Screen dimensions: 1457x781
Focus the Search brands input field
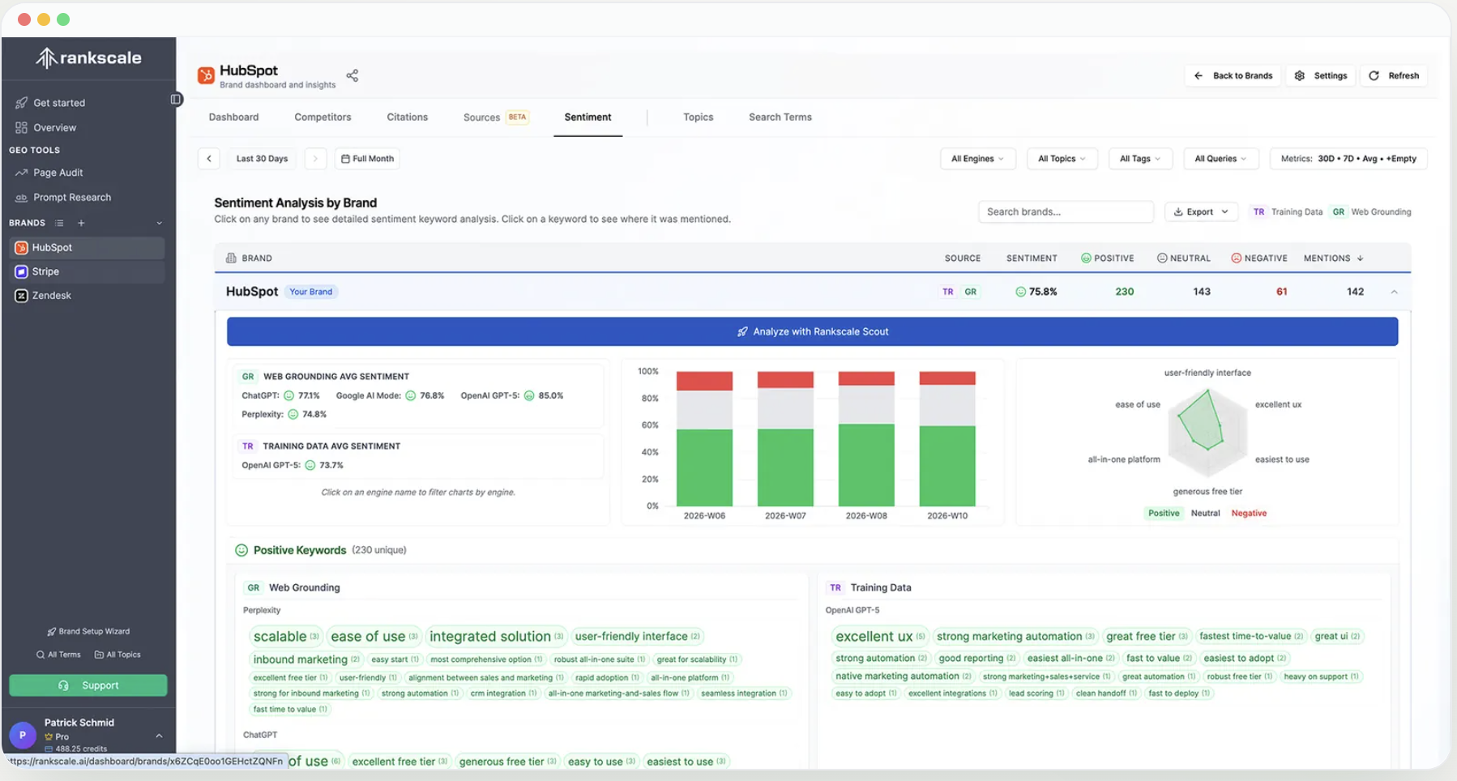tap(1066, 212)
